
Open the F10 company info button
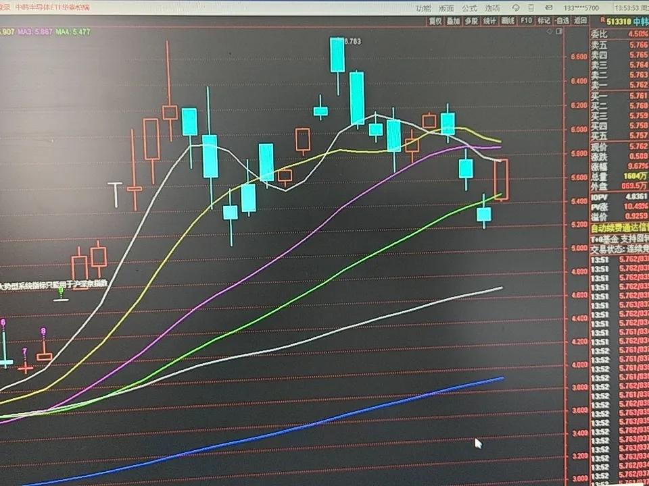point(526,21)
